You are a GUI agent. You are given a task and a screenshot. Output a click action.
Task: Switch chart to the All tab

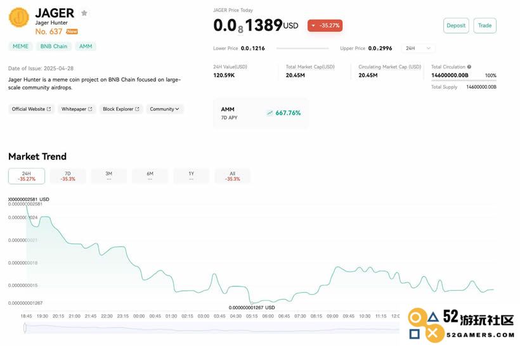[233, 176]
